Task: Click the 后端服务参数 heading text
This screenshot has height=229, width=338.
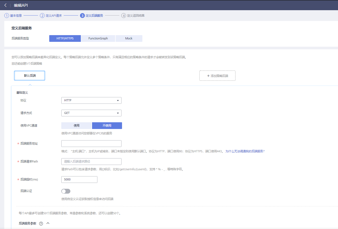Action: [x=28, y=223]
